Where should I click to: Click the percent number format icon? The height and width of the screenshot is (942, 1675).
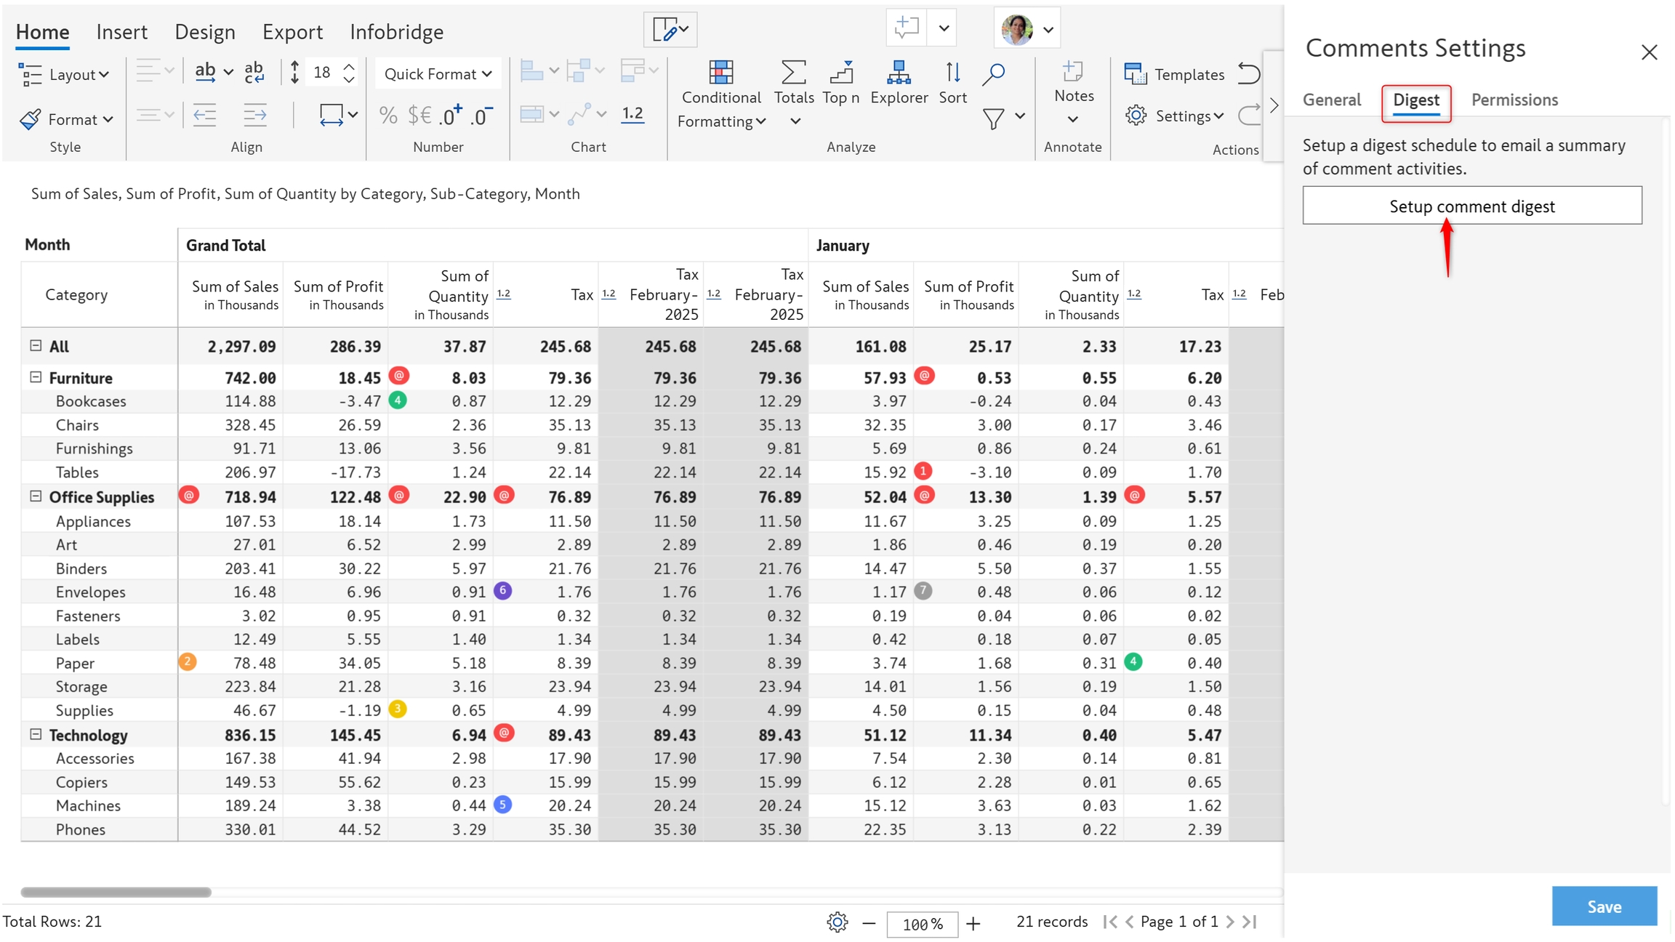(x=388, y=116)
